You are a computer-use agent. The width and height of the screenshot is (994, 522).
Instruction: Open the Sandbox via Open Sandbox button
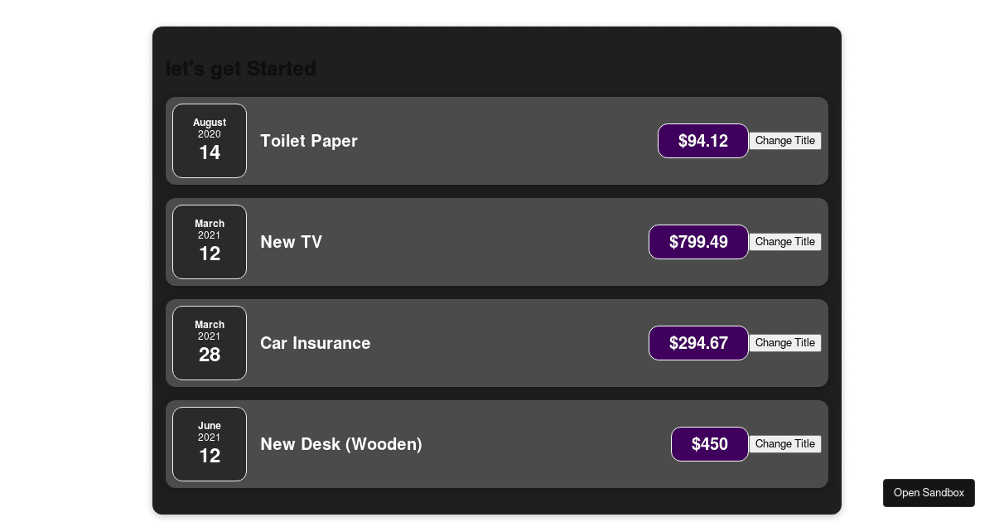click(x=929, y=493)
